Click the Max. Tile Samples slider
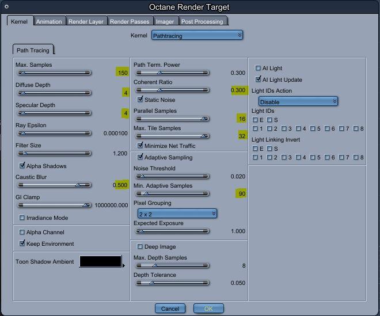This screenshot has height=316, width=380. [173, 136]
